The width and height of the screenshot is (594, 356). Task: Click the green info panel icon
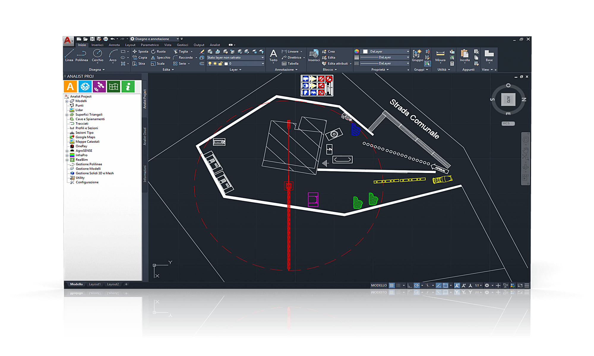point(128,87)
